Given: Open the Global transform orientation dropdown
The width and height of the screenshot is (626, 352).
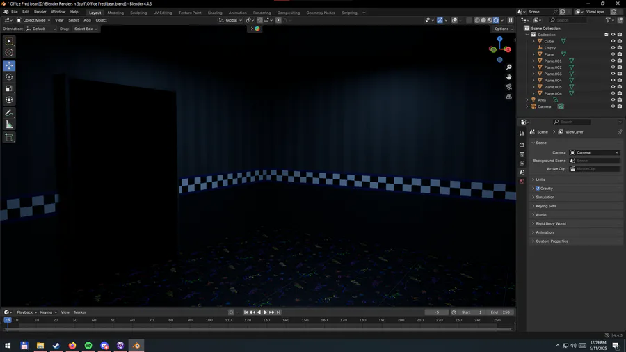Looking at the screenshot, I should (x=231, y=20).
